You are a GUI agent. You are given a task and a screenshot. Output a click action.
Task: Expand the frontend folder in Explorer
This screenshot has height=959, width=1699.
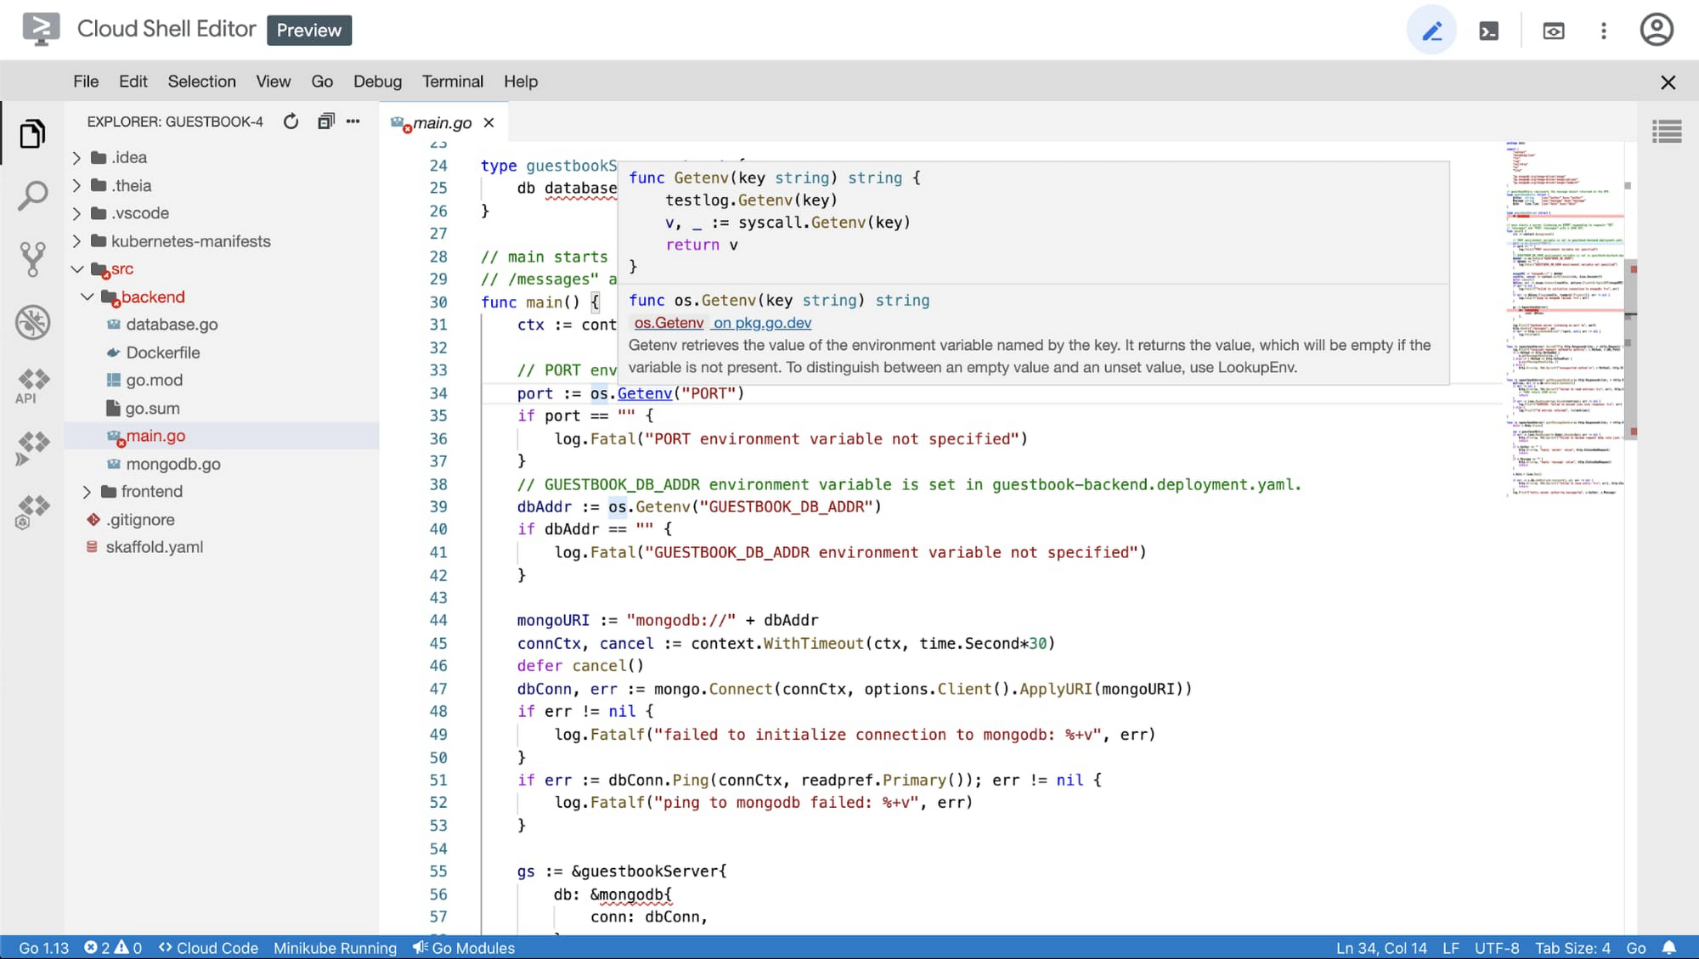coord(88,491)
